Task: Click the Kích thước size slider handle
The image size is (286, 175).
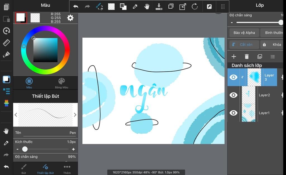Action: 25,149
